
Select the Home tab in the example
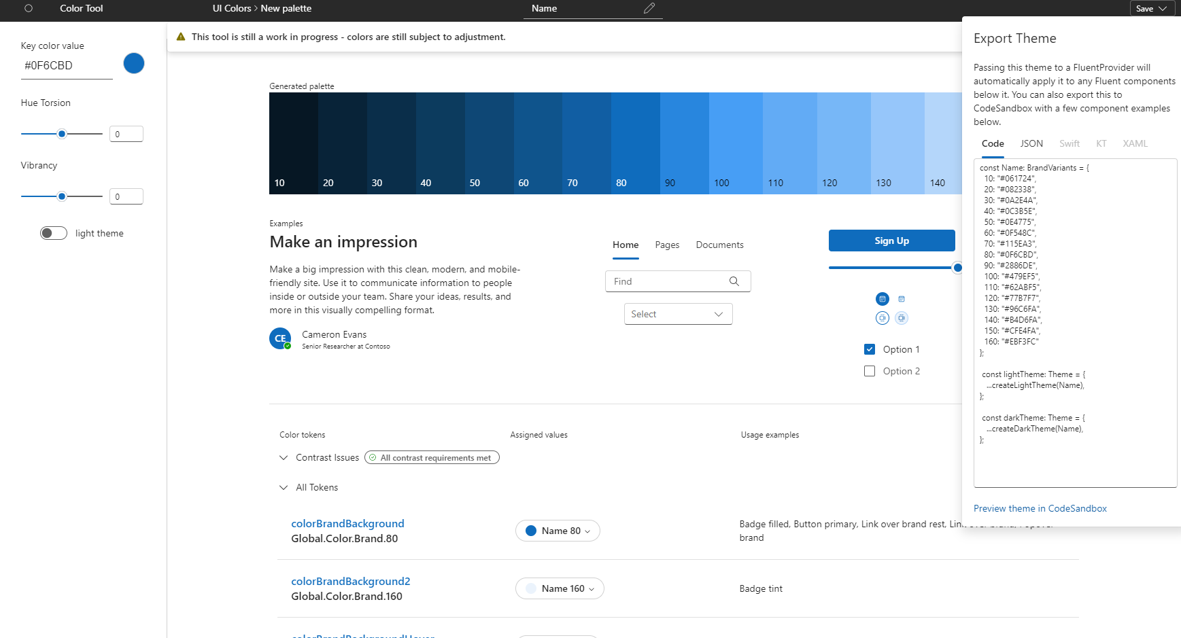(626, 245)
